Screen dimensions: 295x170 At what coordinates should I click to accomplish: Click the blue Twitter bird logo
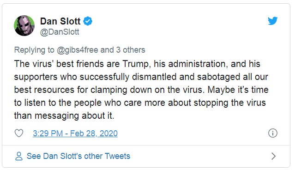[x=273, y=21]
